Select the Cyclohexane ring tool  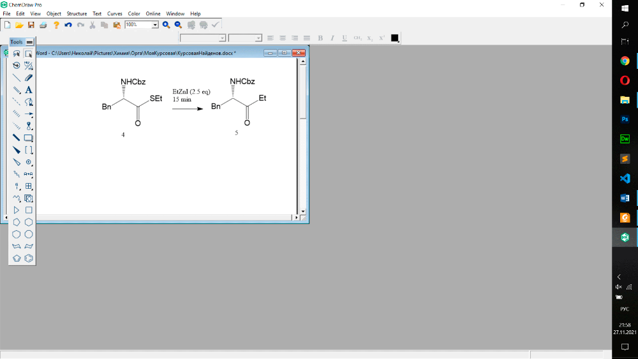pos(29,222)
